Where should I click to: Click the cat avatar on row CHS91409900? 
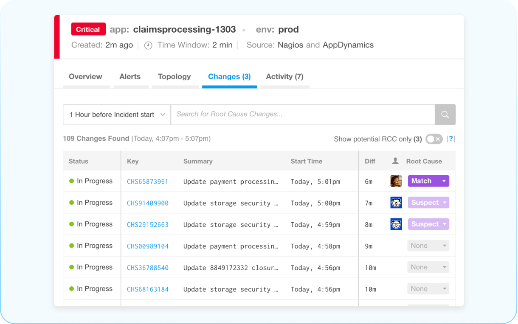(x=396, y=202)
